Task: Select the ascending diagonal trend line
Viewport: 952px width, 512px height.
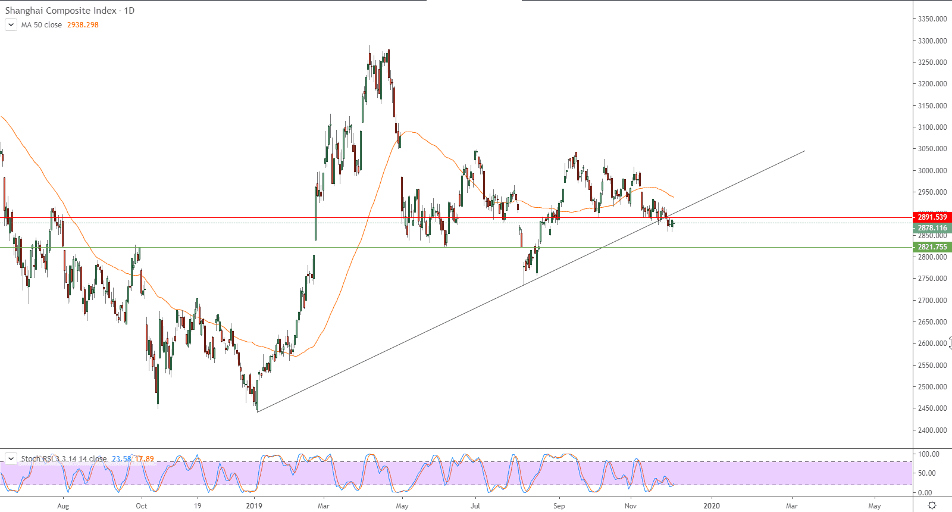Action: 531,281
